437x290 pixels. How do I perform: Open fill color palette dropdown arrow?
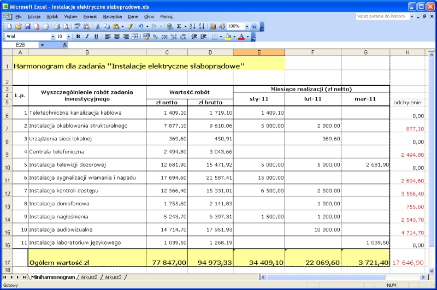pyautogui.click(x=234, y=37)
